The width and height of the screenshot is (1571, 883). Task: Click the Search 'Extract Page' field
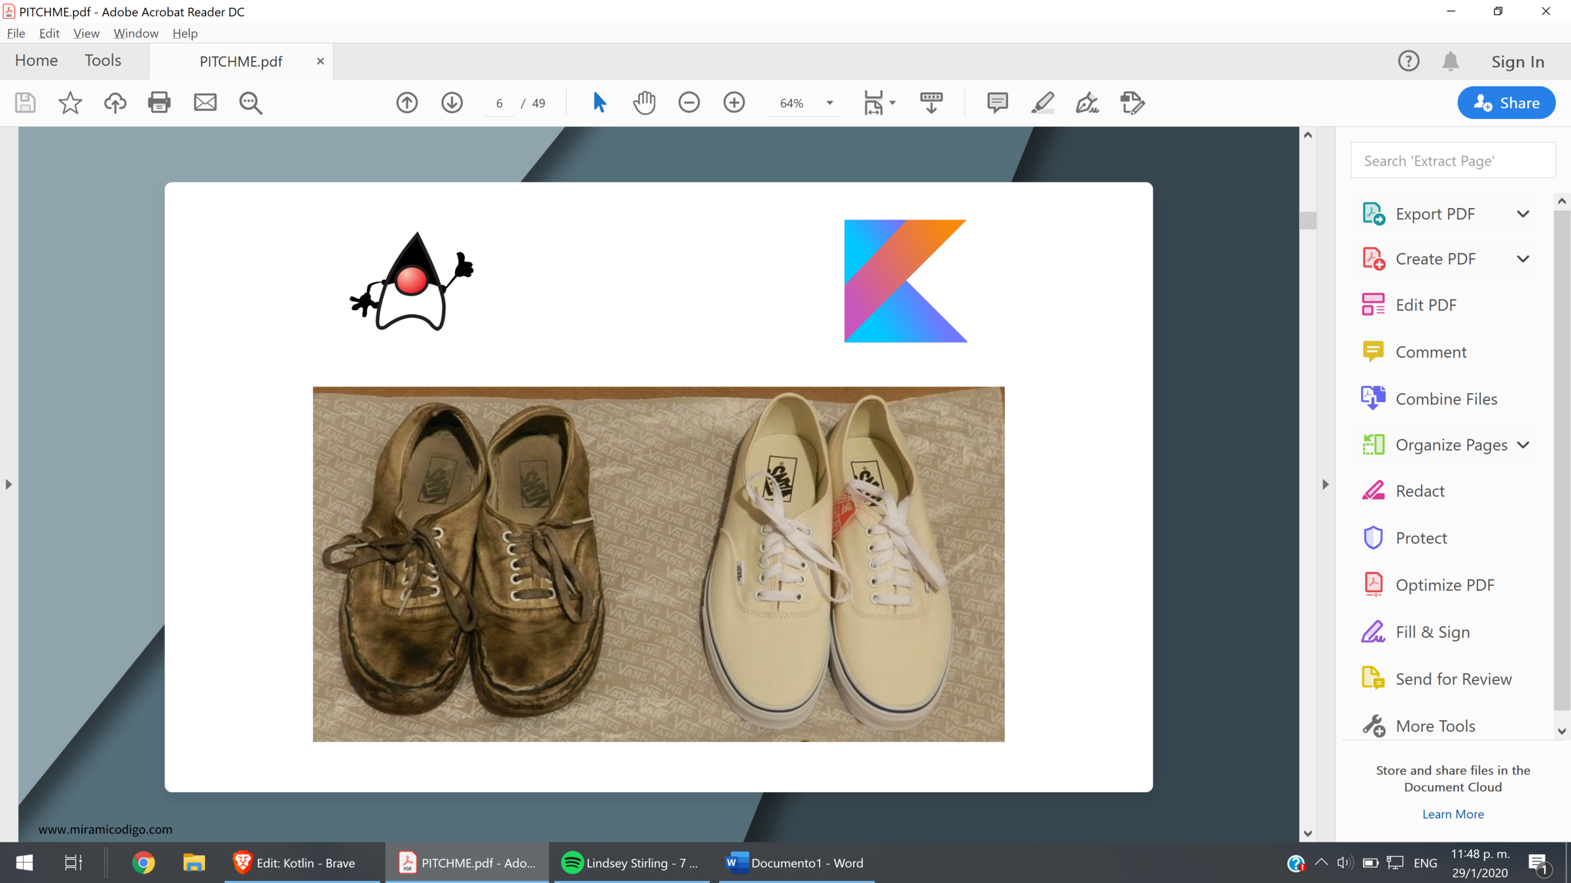coord(1452,161)
